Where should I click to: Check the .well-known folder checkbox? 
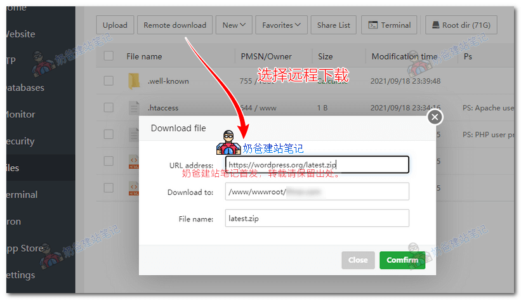pos(109,81)
